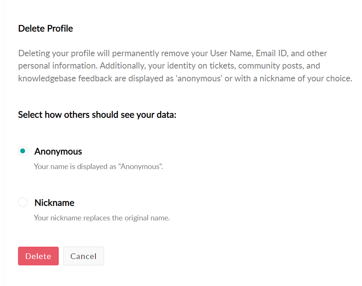Screen dimensions: 362x286
Task: Click 'Select how others should see your data' heading
Action: (x=97, y=115)
